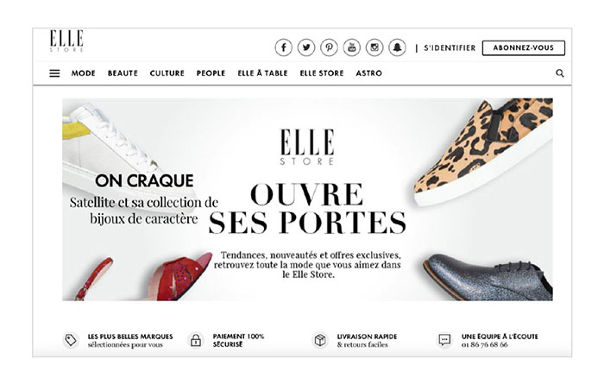Select ELLE STORE in navigation
The width and height of the screenshot is (604, 378).
pos(322,73)
